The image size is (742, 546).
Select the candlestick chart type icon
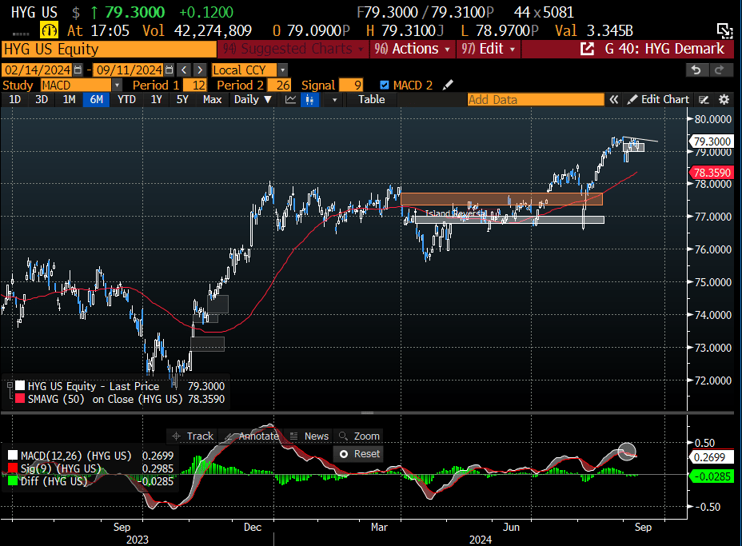click(x=309, y=100)
